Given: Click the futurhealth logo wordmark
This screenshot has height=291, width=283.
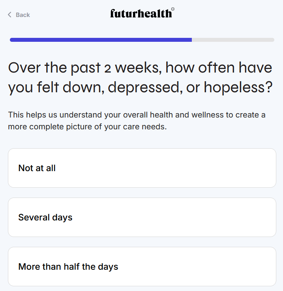Looking at the screenshot, I should coord(141,14).
